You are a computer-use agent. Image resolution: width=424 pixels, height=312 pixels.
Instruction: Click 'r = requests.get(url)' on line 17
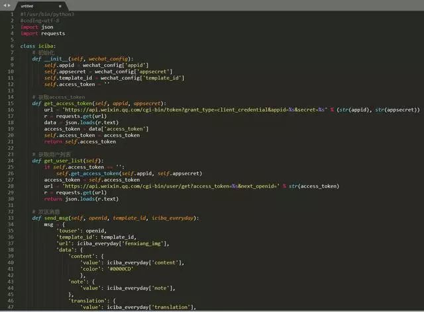(x=76, y=116)
